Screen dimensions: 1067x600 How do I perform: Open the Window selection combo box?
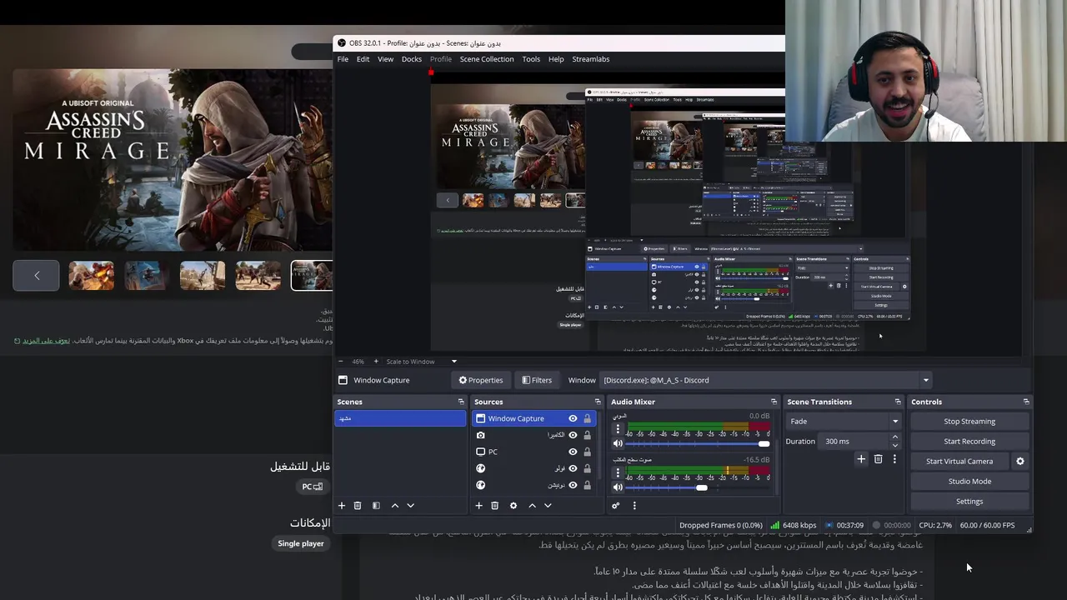point(766,380)
